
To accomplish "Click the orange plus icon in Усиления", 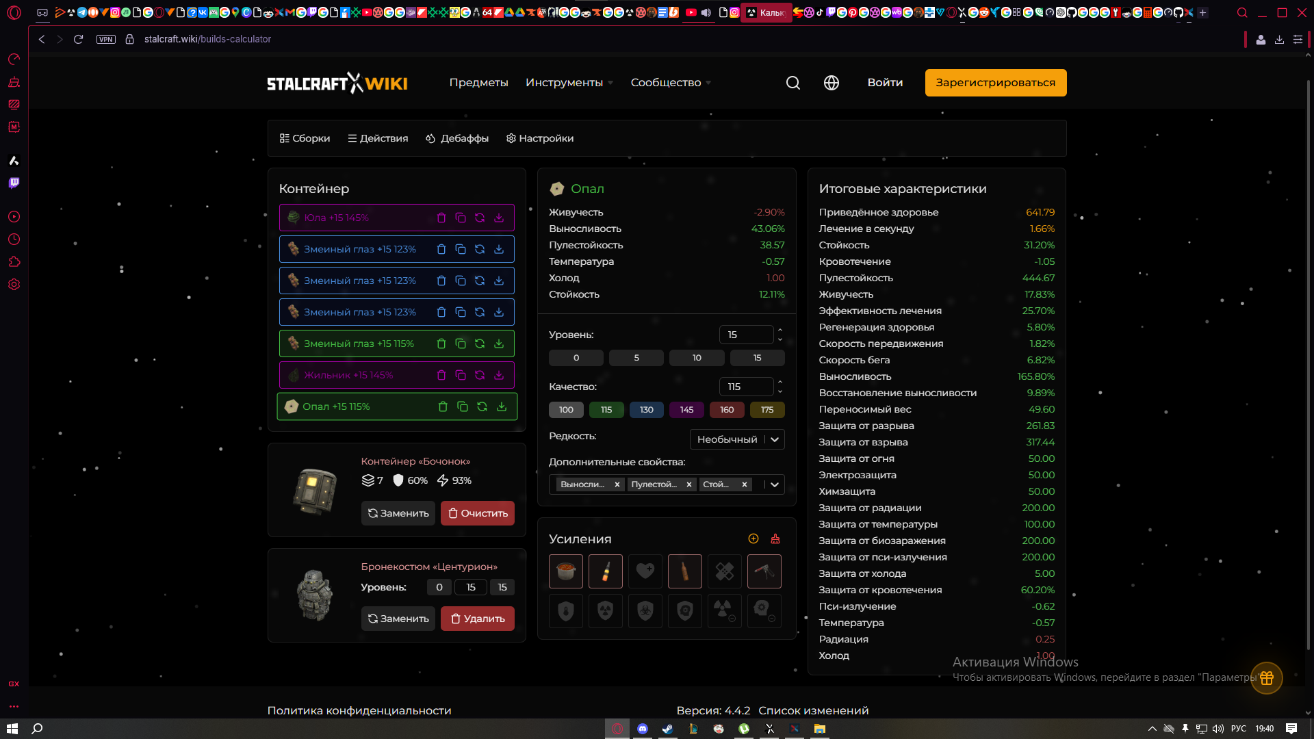I will click(x=753, y=539).
